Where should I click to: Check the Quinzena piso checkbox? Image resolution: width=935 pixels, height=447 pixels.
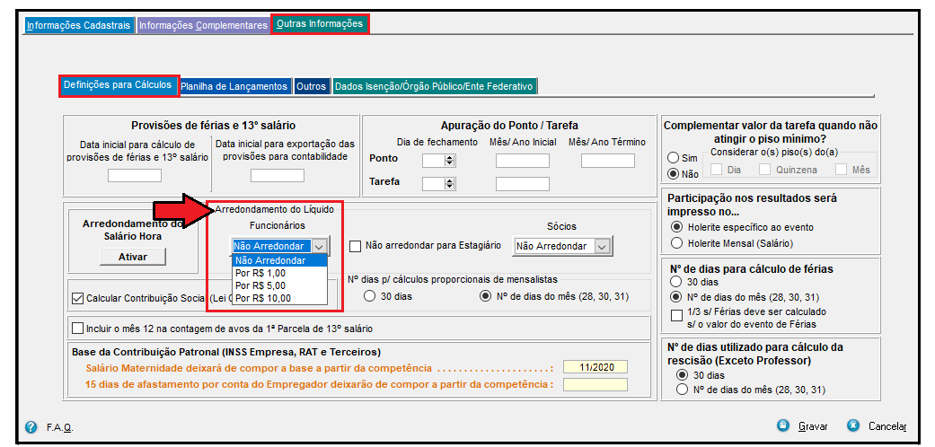click(x=764, y=170)
